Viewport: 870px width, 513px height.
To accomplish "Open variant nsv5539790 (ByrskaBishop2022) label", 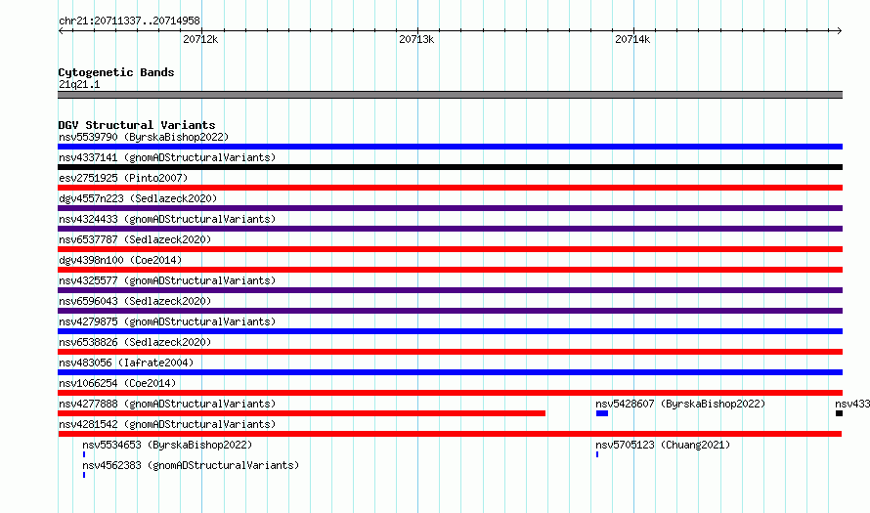I will click(144, 137).
